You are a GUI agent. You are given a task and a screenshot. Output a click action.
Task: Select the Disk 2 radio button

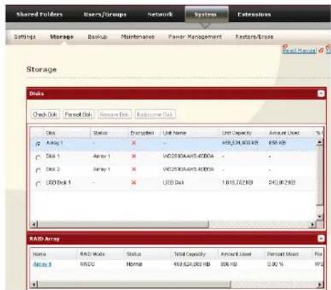[x=38, y=171]
